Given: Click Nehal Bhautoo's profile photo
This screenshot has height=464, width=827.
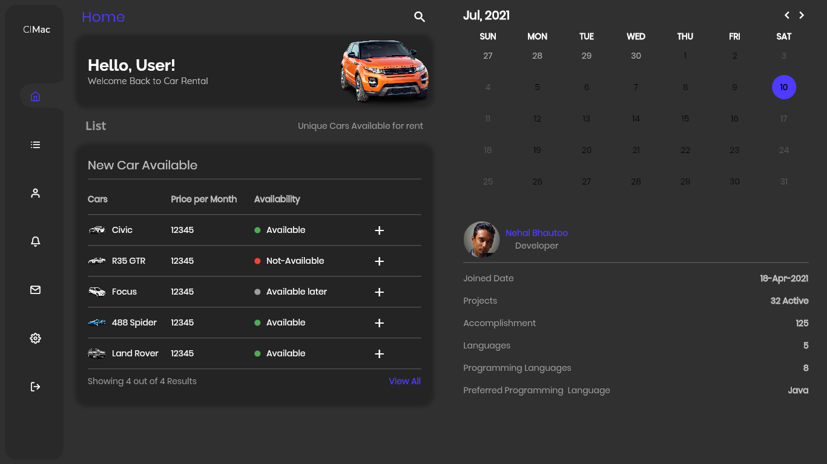Looking at the screenshot, I should [x=481, y=240].
